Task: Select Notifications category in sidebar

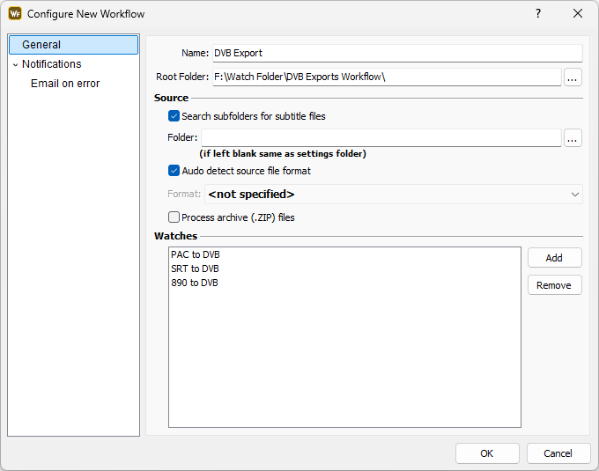Action: (x=51, y=64)
